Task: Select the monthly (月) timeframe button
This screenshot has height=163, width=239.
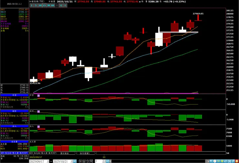Action: pos(65,5)
